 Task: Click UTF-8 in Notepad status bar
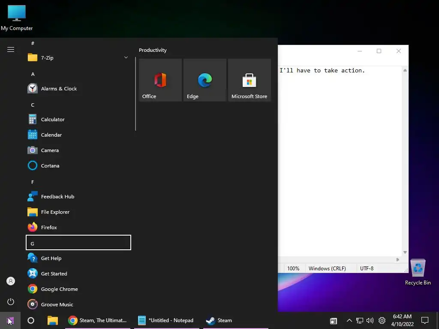click(367, 268)
